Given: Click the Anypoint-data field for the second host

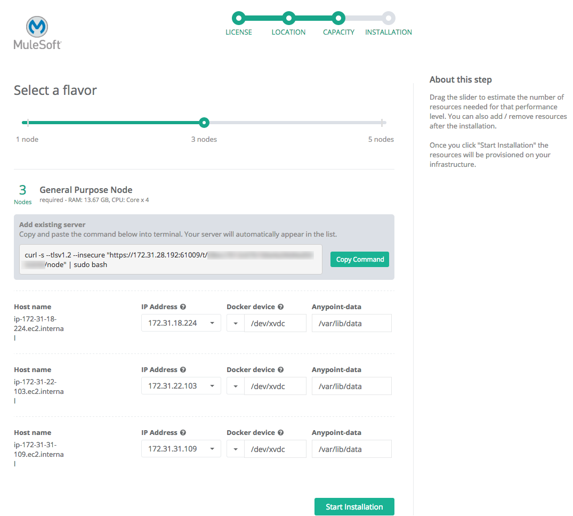Looking at the screenshot, I should tap(351, 386).
